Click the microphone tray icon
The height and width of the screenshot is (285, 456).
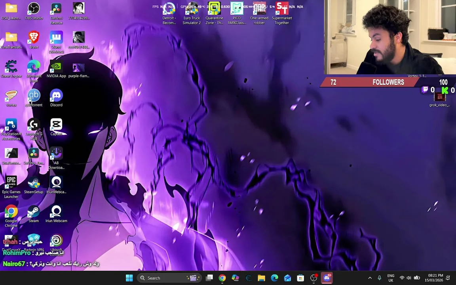tap(379, 278)
